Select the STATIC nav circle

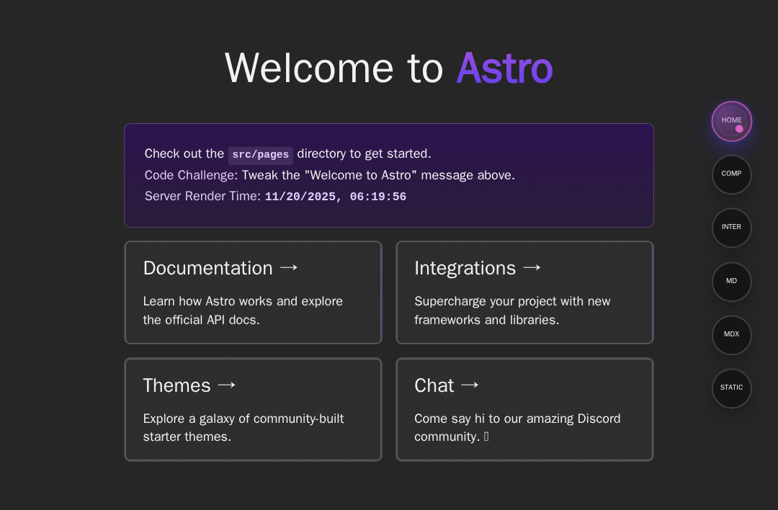[x=731, y=388]
